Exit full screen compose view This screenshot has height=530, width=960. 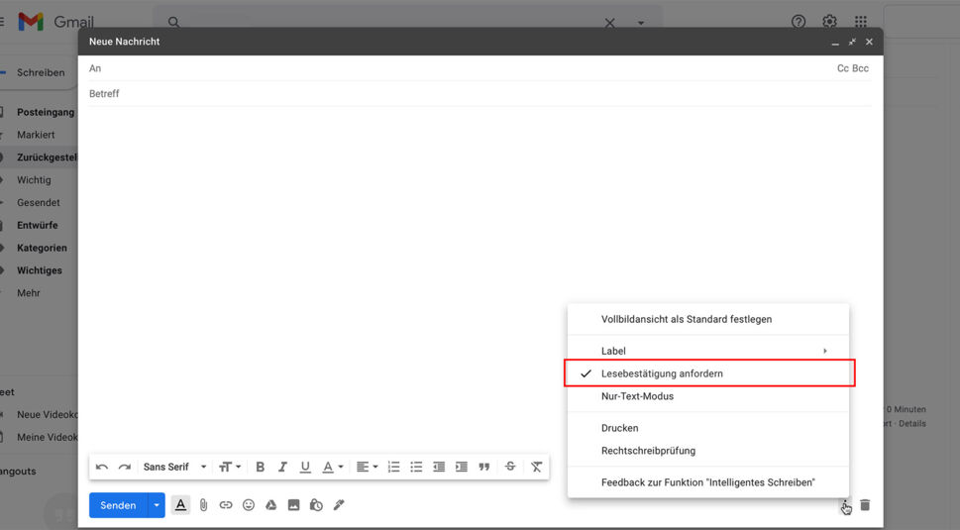(x=852, y=43)
